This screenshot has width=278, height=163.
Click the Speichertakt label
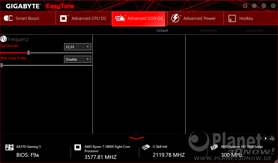9,46
